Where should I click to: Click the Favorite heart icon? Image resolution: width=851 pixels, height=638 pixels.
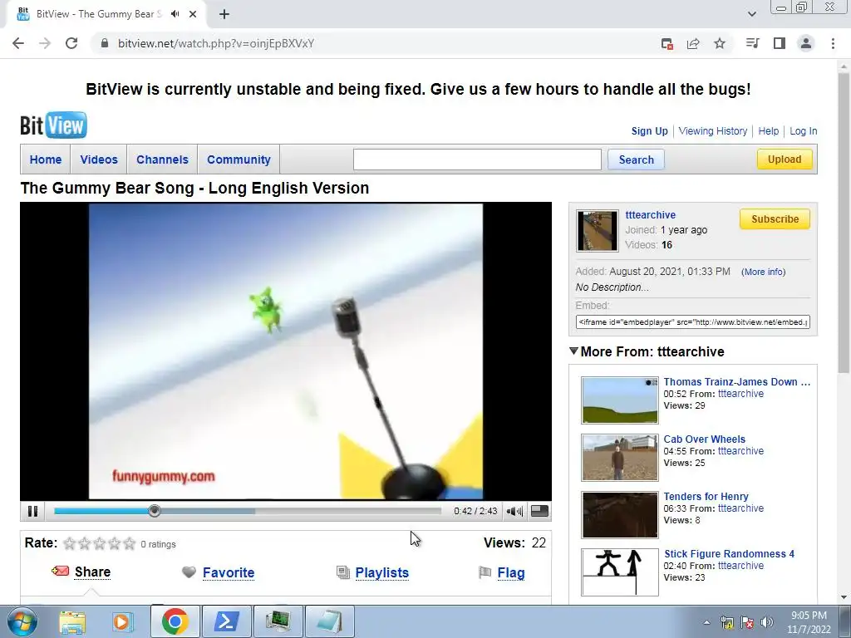(x=189, y=572)
